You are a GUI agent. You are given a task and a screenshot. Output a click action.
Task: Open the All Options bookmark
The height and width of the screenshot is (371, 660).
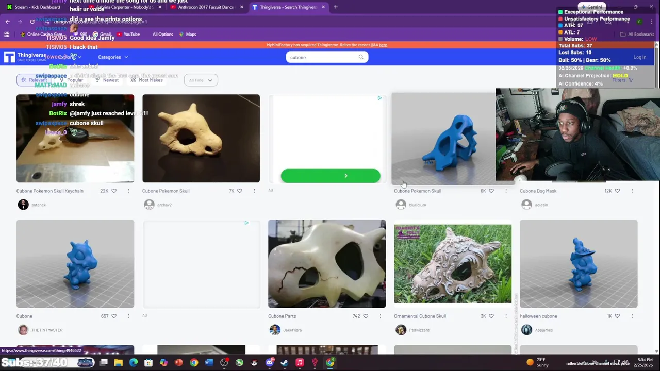pos(162,35)
